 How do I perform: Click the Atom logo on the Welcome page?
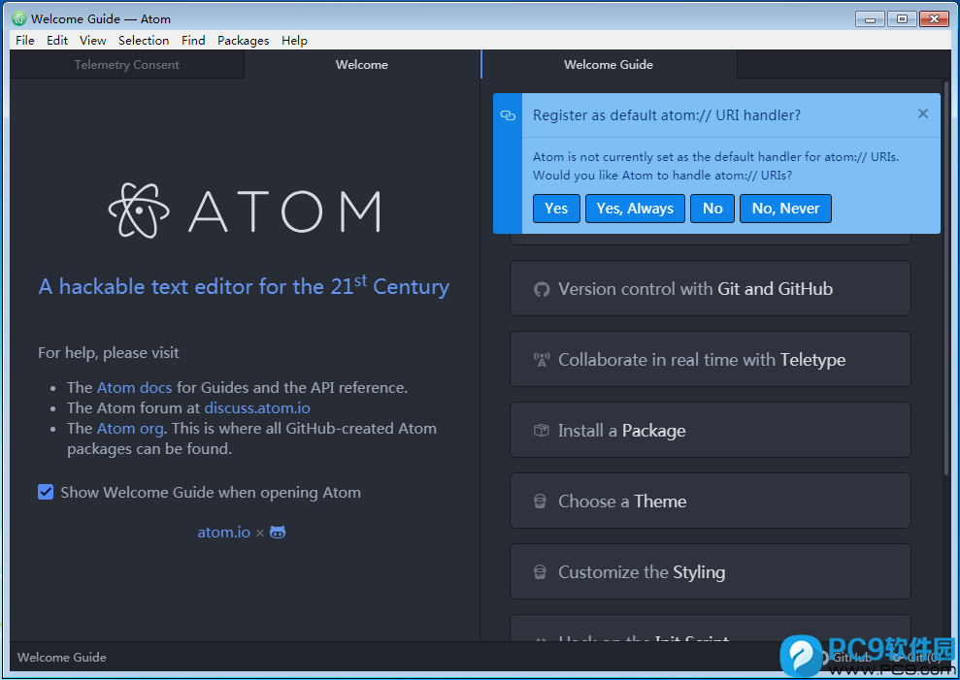pyautogui.click(x=245, y=210)
